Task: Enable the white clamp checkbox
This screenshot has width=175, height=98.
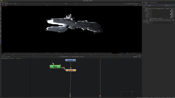Action: pyautogui.click(x=158, y=19)
